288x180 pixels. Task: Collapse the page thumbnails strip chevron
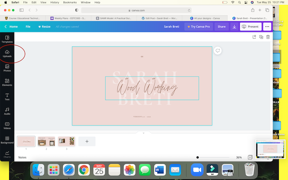[x=143, y=133]
